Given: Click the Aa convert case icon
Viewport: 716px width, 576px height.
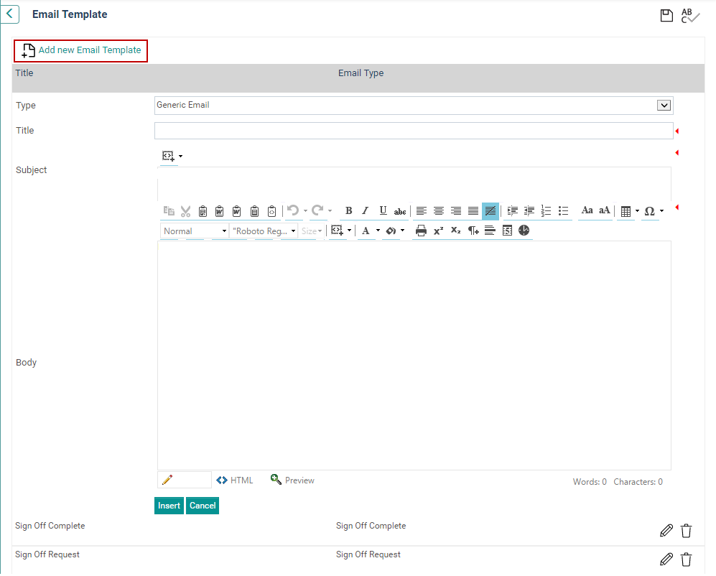Looking at the screenshot, I should (587, 210).
